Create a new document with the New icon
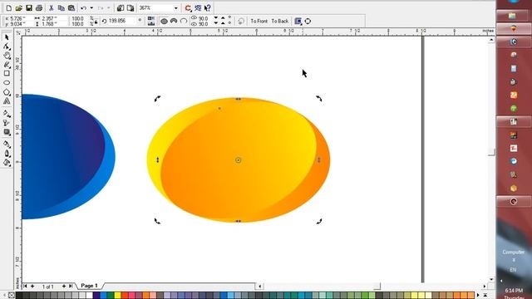 pyautogui.click(x=9, y=7)
